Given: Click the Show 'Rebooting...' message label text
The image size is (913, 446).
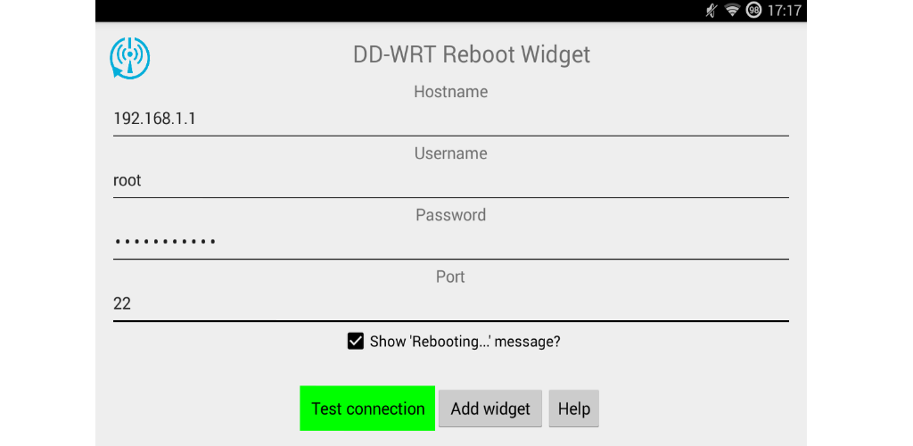Looking at the screenshot, I should (465, 342).
